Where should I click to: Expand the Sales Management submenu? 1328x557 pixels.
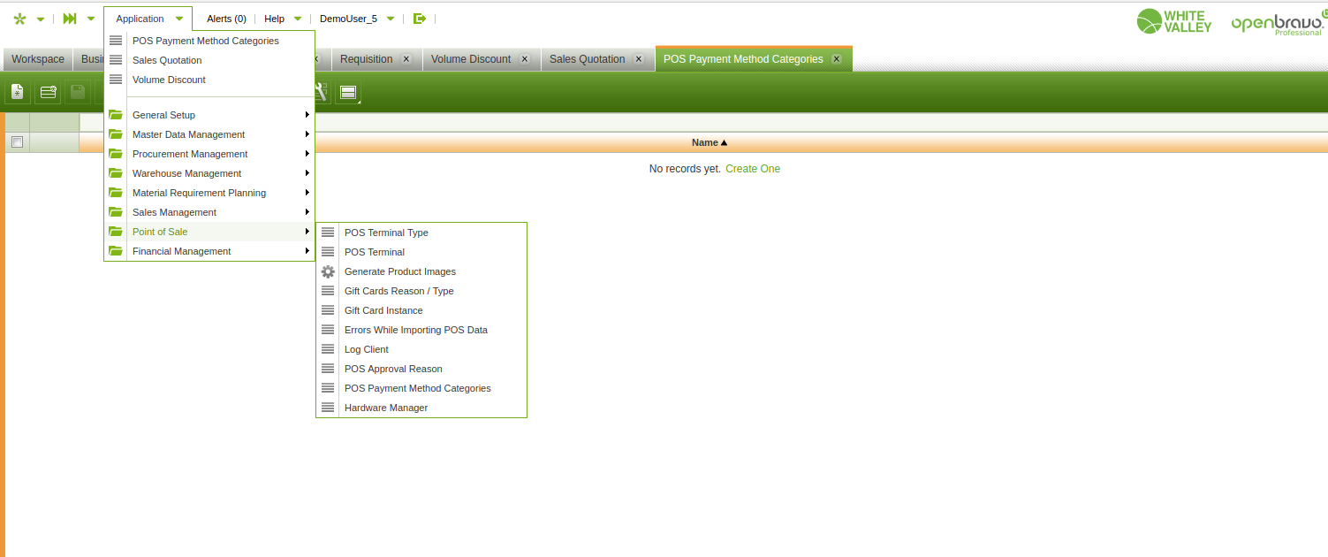[209, 212]
